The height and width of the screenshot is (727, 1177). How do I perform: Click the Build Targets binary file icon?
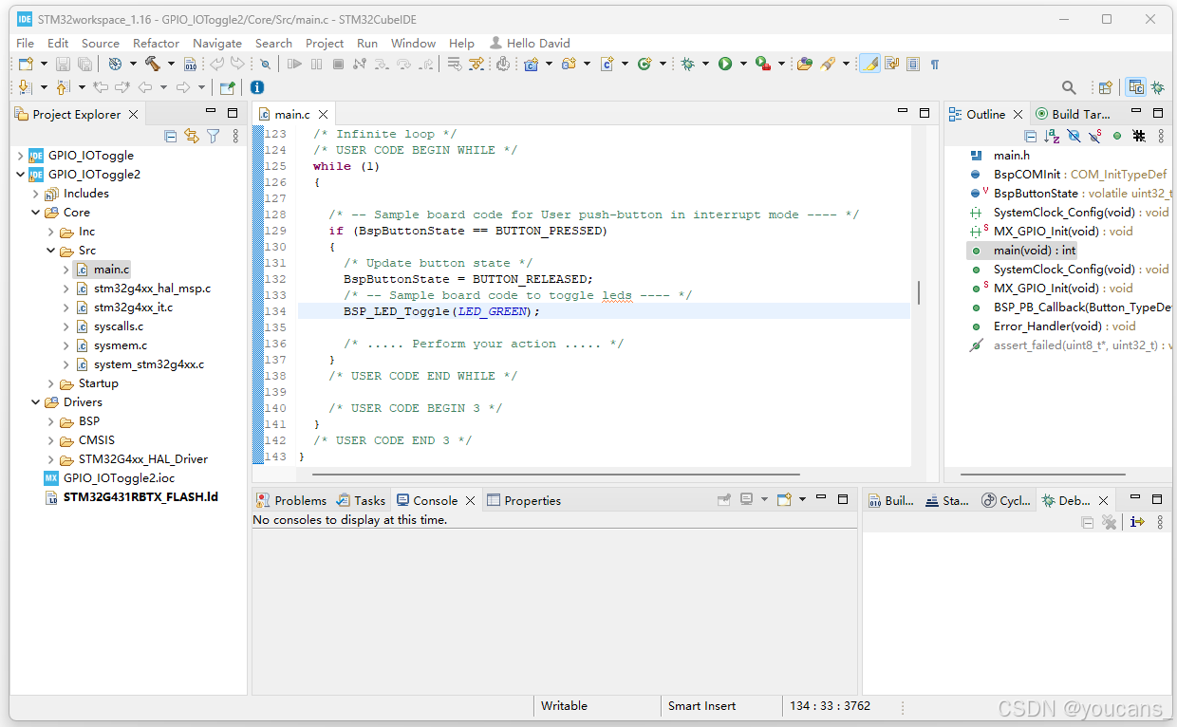[190, 64]
